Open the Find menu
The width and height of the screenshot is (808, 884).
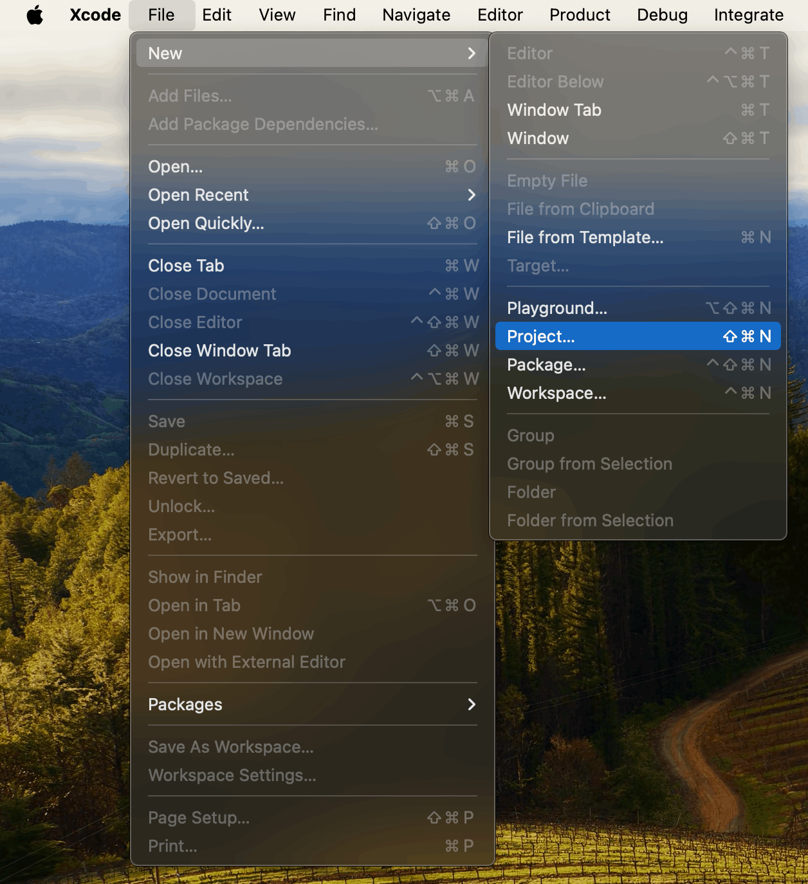coord(340,15)
